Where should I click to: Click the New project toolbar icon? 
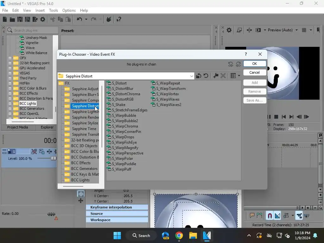pyautogui.click(x=5, y=19)
